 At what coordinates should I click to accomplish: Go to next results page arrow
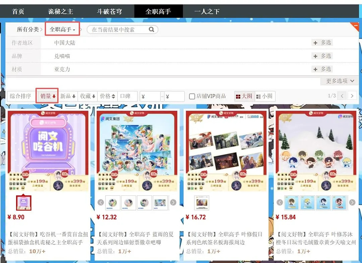pos(352,96)
